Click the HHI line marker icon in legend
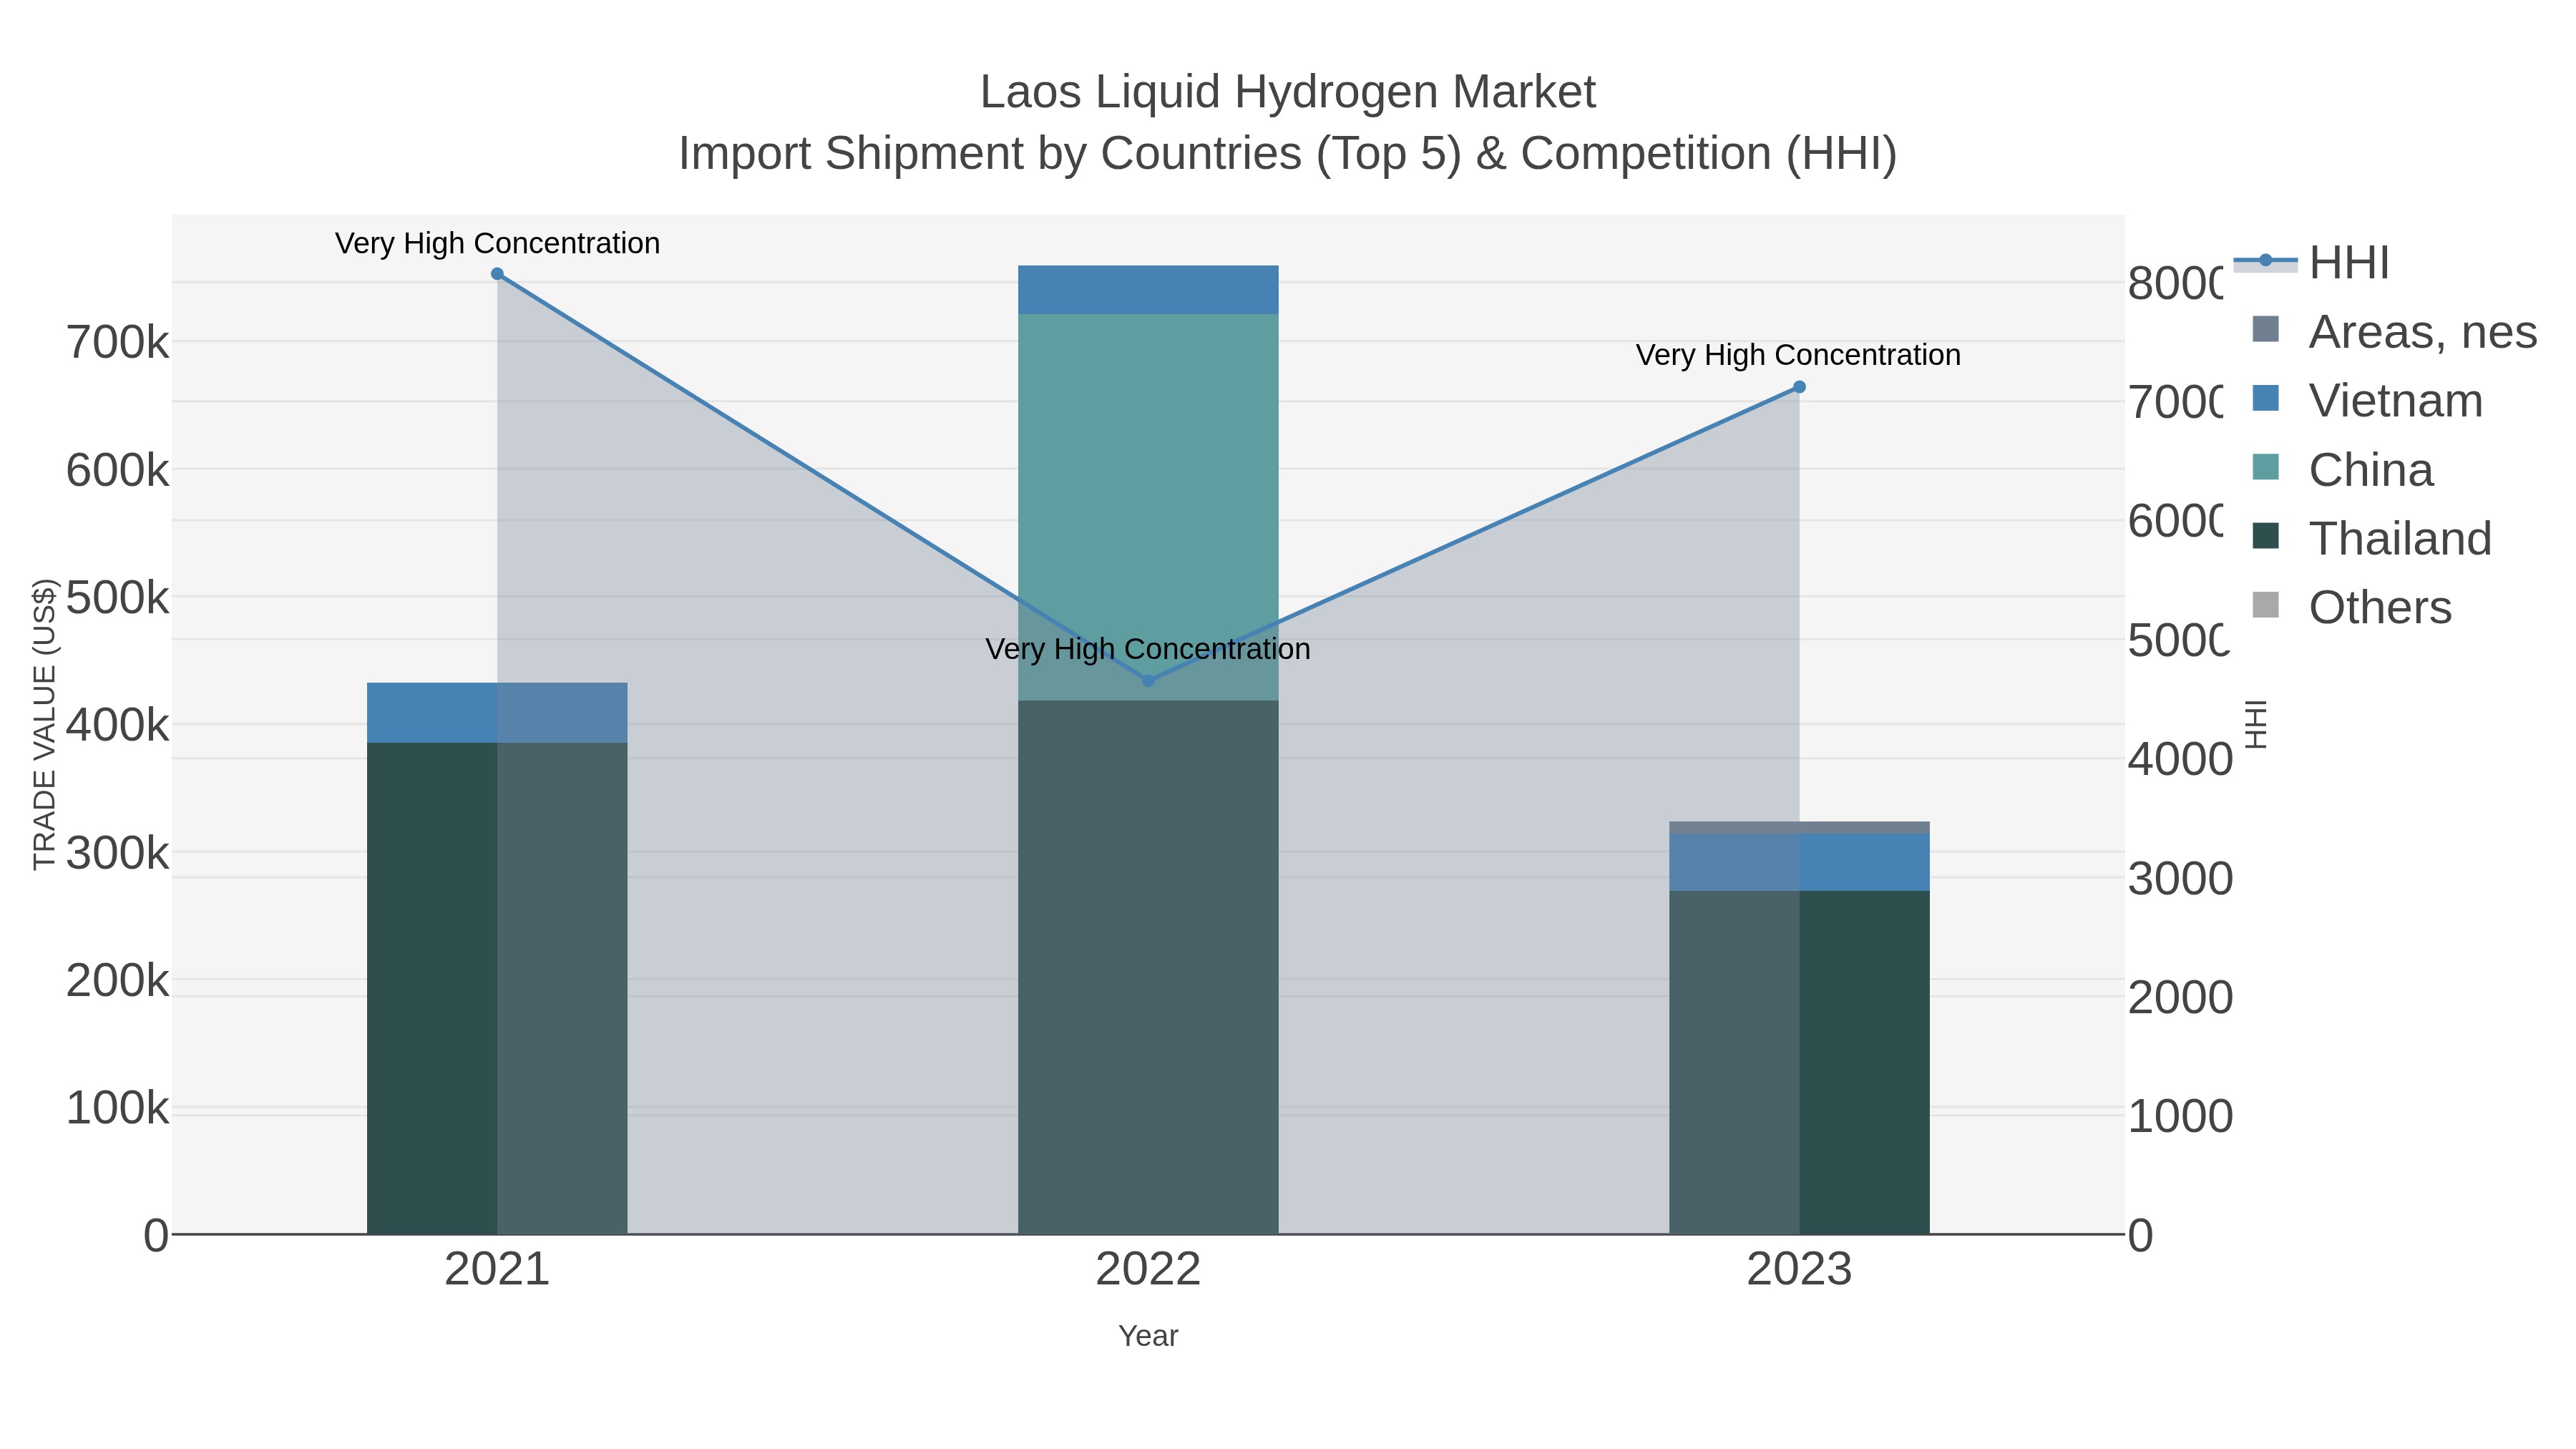This screenshot has width=2576, height=1449. pyautogui.click(x=2265, y=261)
